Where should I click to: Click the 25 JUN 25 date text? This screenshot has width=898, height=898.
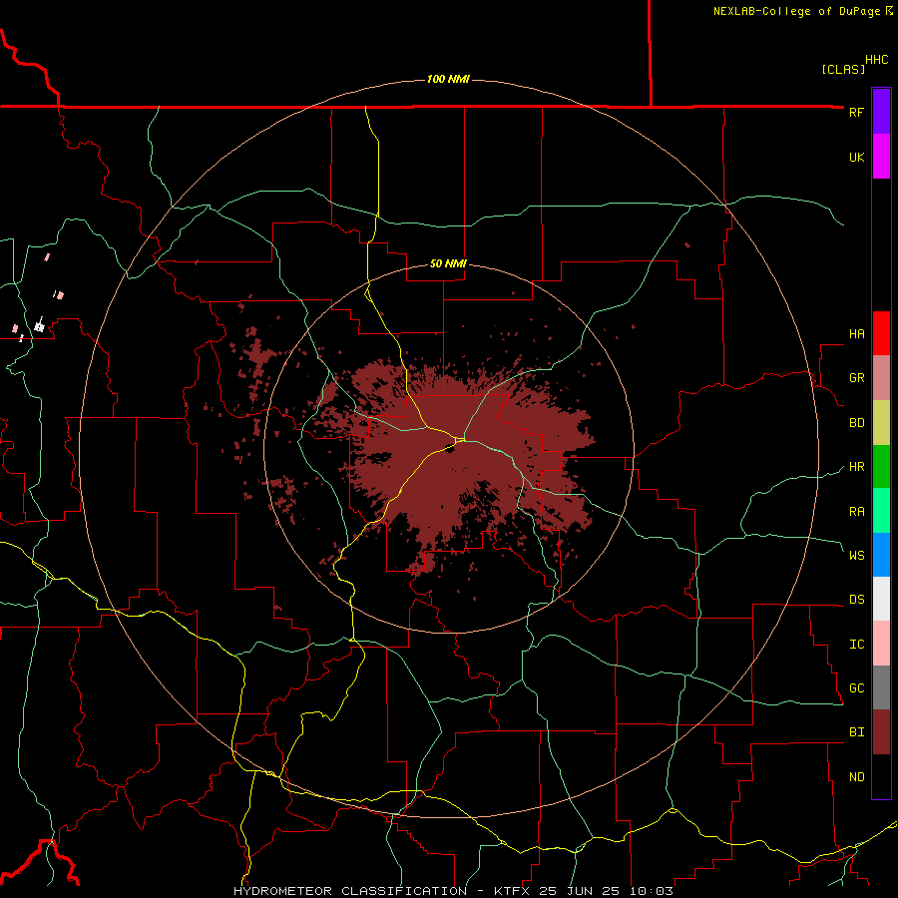click(580, 891)
